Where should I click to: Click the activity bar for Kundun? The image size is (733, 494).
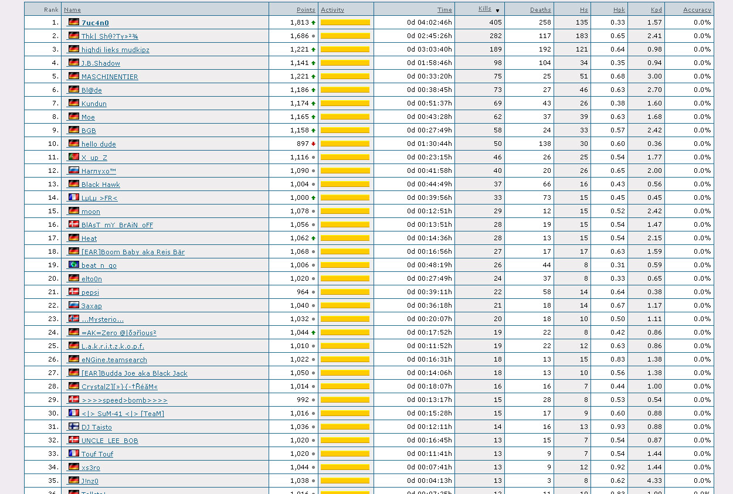tap(345, 104)
